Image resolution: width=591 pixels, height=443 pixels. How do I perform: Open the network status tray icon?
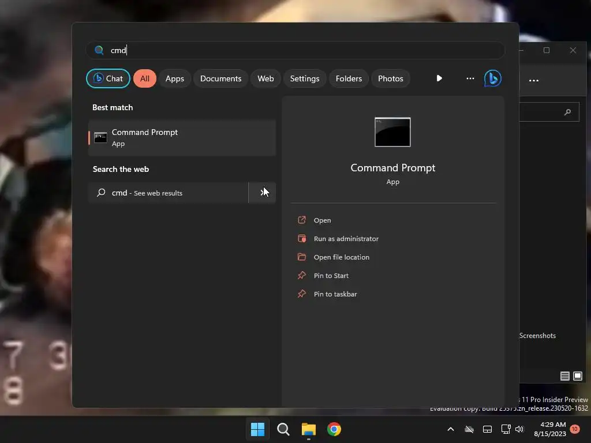click(x=506, y=429)
